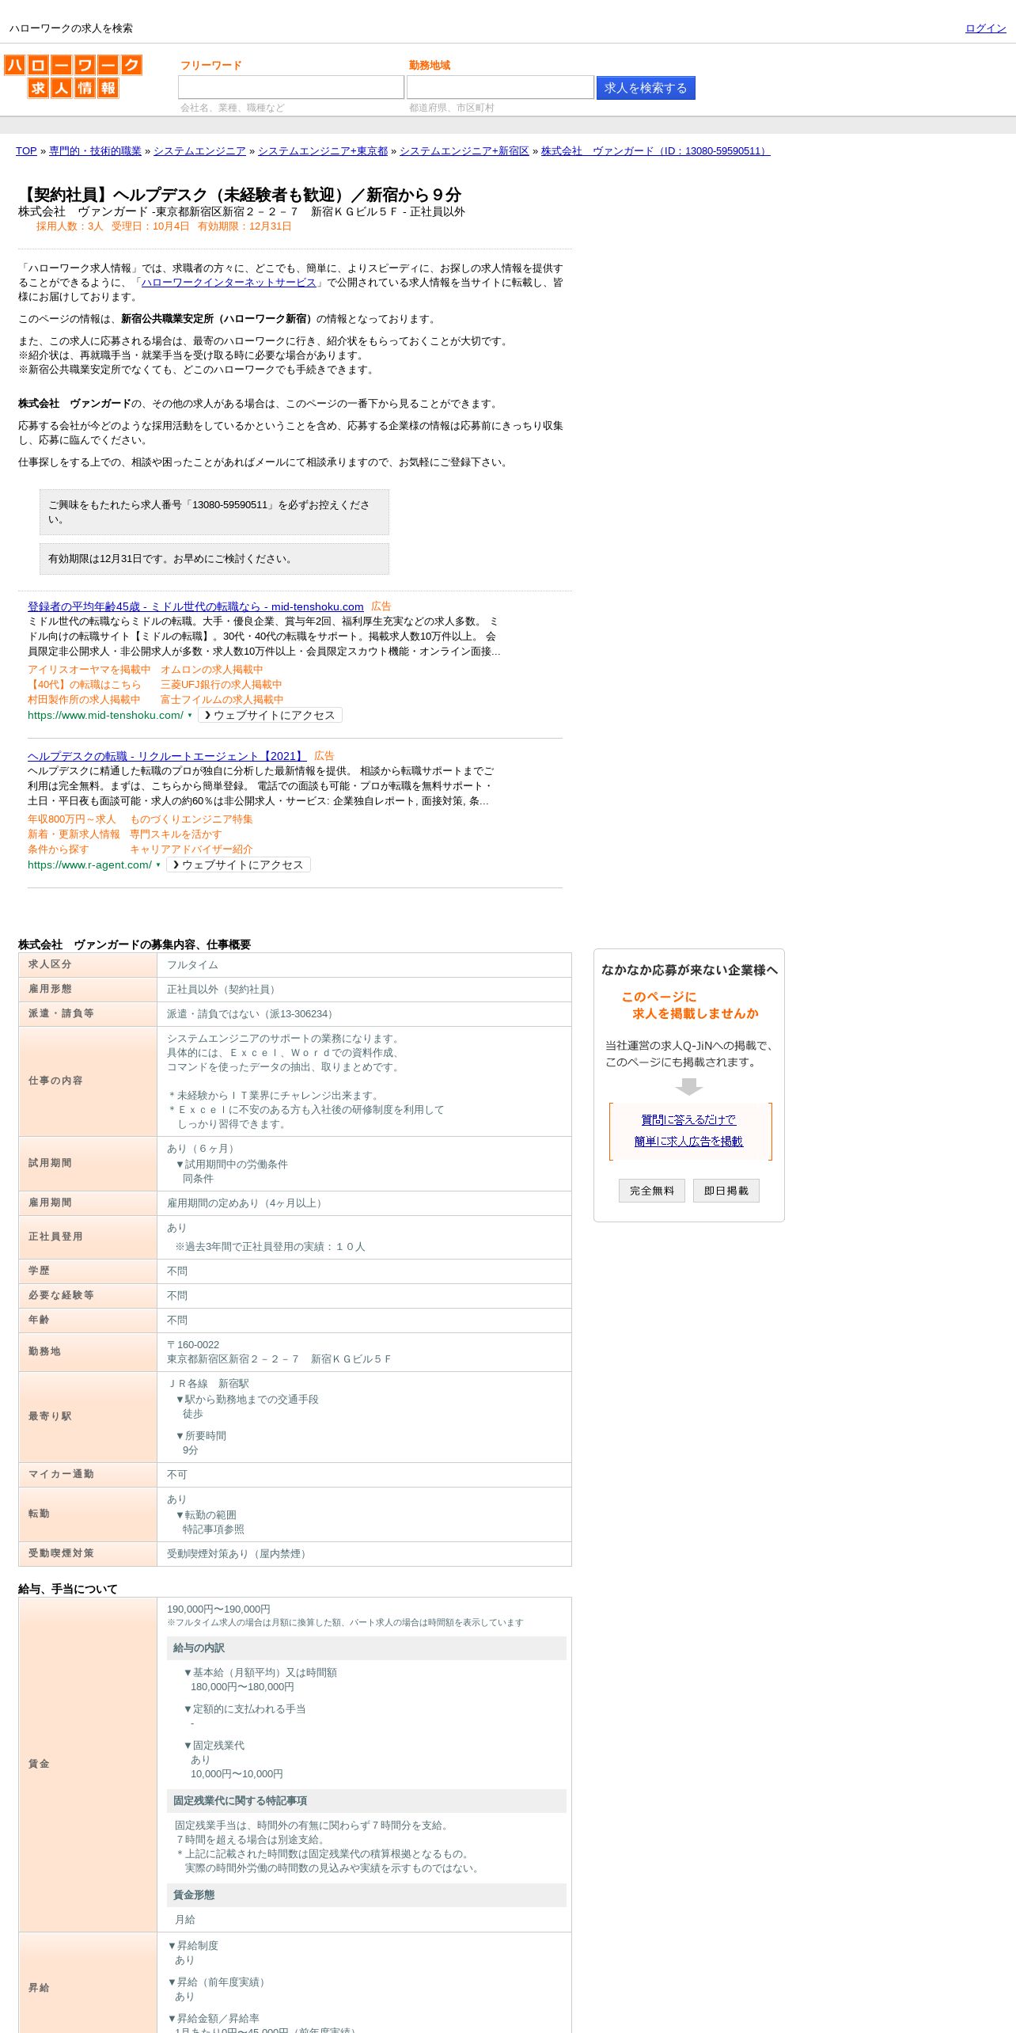Screen dimensions: 1016x2033
Task: Click the 完全無料 button
Action: pos(652,1191)
